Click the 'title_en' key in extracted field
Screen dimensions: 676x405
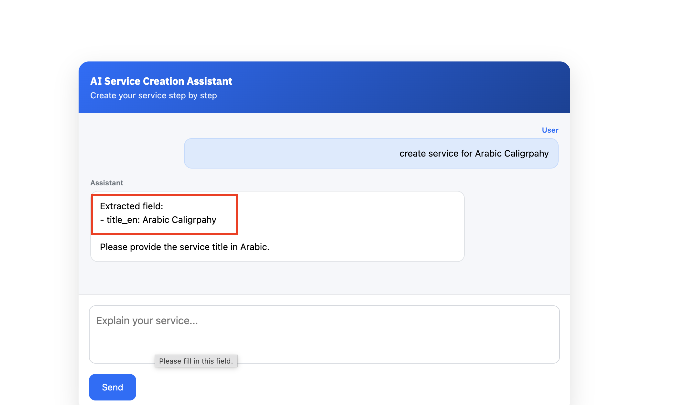click(123, 220)
